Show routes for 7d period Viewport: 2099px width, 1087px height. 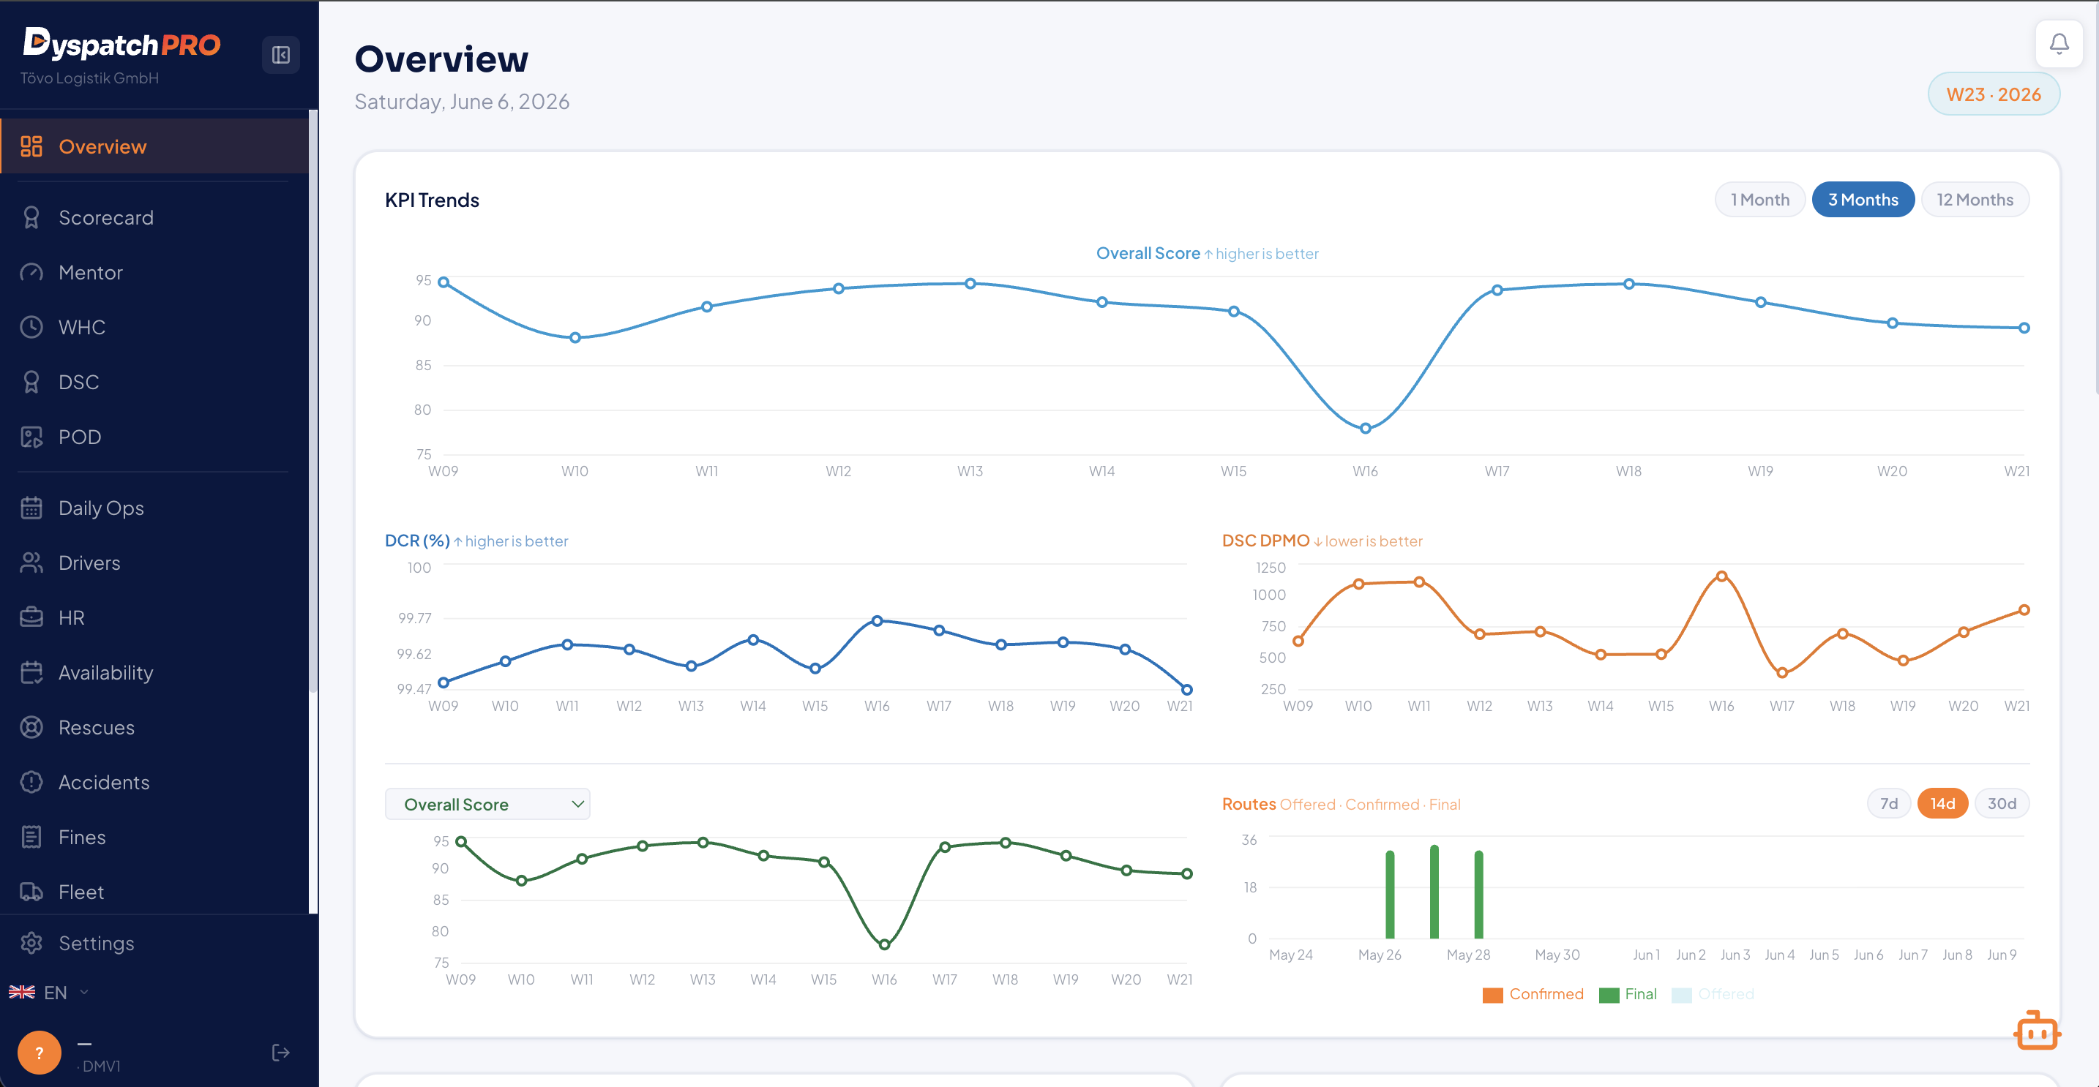(1888, 804)
